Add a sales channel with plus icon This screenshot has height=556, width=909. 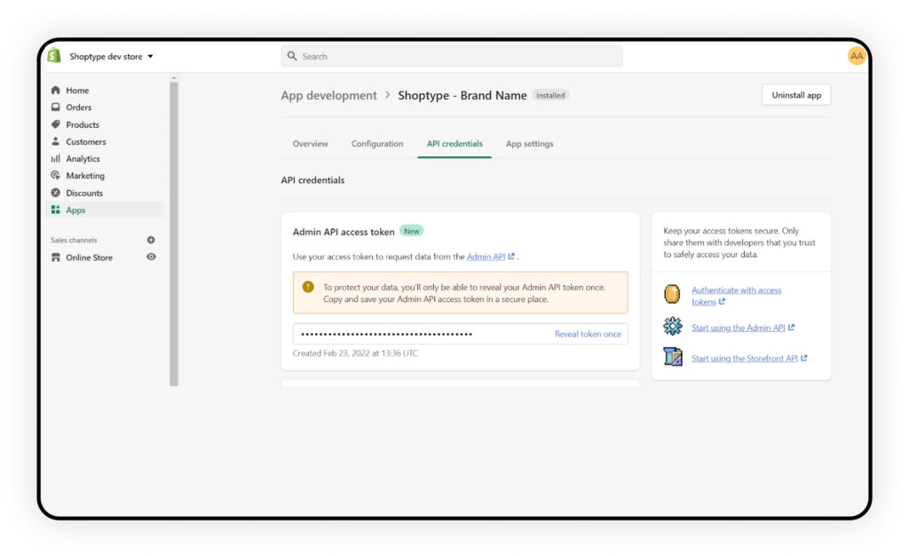click(x=151, y=240)
